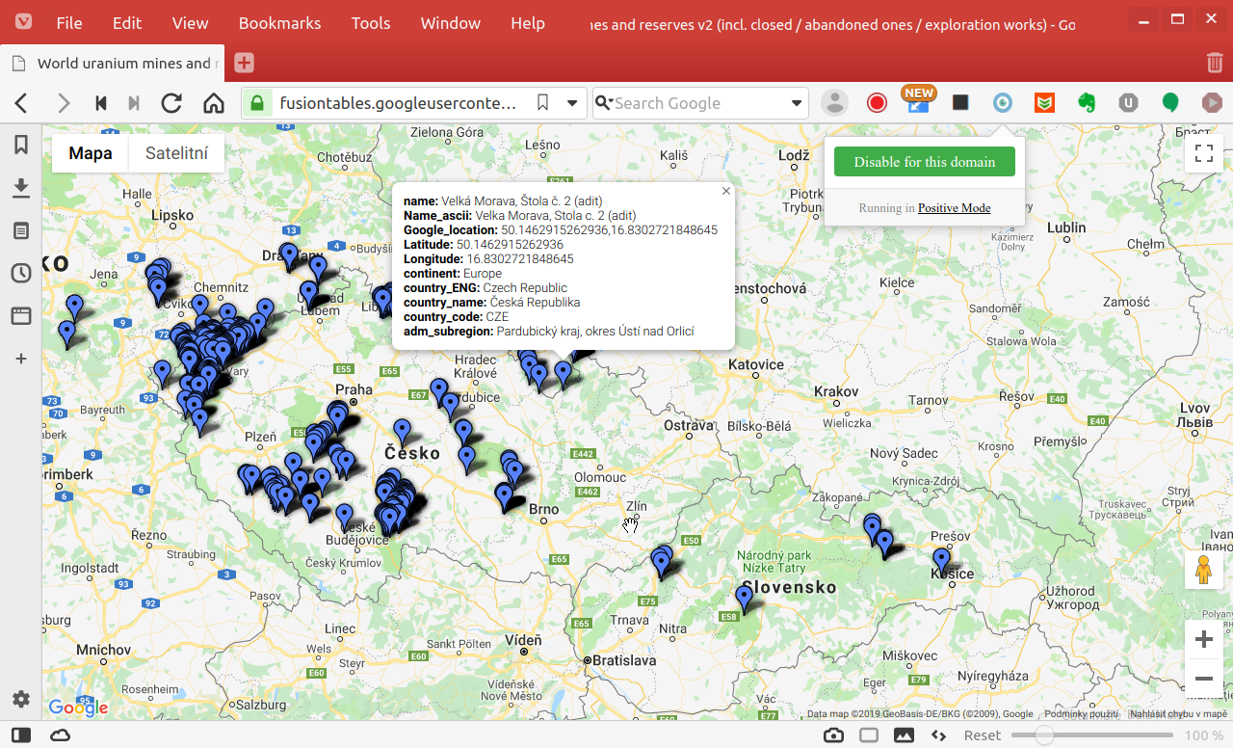
Task: Toggle tab tiling in status bar
Action: (x=869, y=735)
